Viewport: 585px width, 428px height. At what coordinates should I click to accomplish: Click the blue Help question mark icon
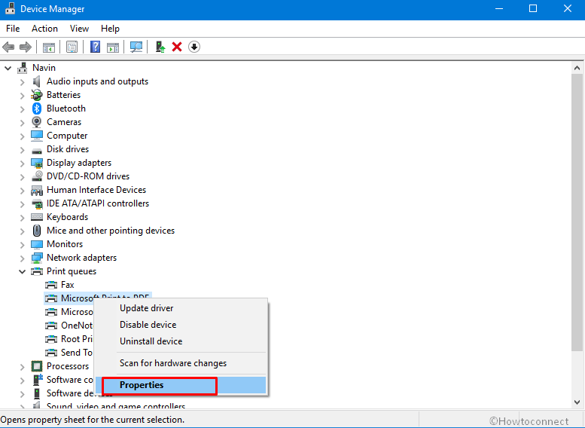click(95, 47)
